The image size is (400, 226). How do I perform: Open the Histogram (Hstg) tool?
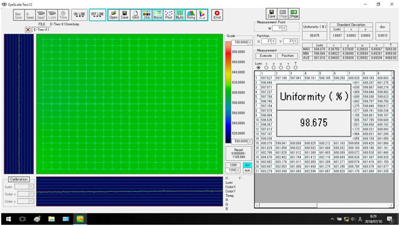coord(191,15)
